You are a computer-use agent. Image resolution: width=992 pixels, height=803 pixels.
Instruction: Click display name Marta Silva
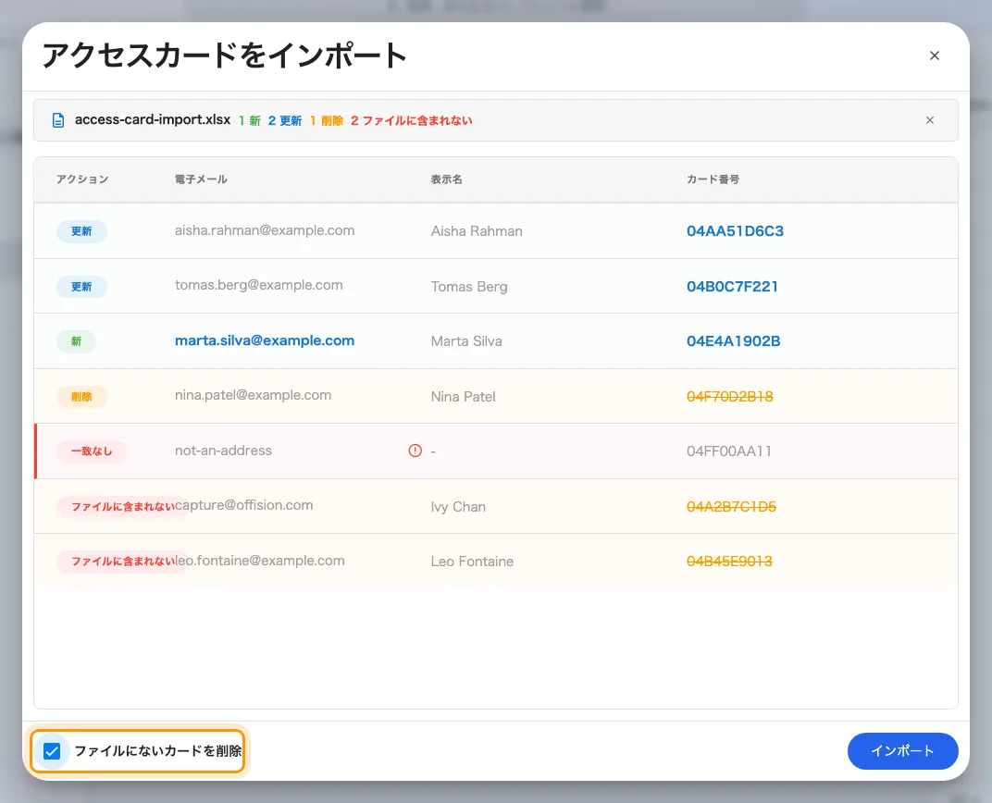pyautogui.click(x=466, y=341)
